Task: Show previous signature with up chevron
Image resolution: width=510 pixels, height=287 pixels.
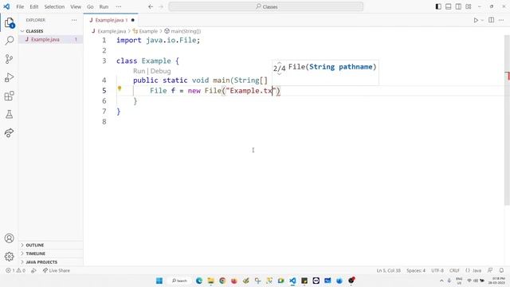Action: tap(279, 63)
